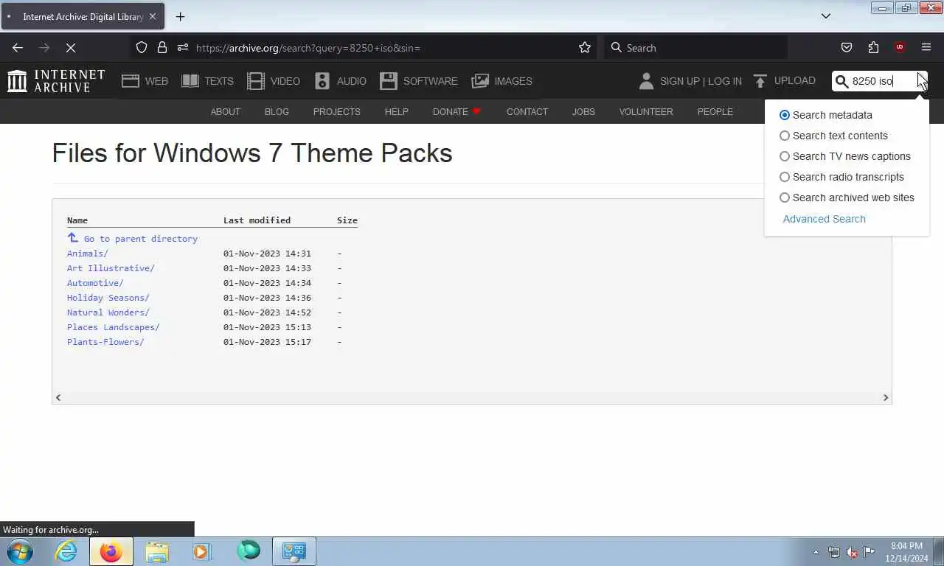The height and width of the screenshot is (566, 944).
Task: Click the volume muted tray icon
Action: (x=852, y=552)
